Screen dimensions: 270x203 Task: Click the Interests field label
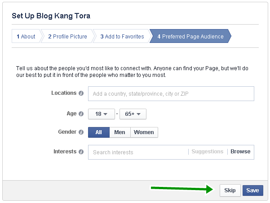[x=65, y=152]
